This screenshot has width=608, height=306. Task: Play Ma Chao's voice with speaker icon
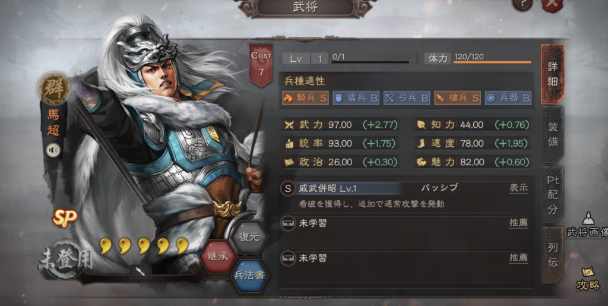(53, 150)
